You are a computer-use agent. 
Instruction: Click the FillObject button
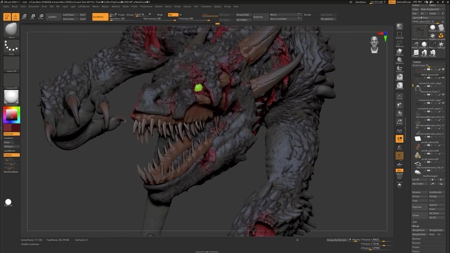(x=11, y=146)
